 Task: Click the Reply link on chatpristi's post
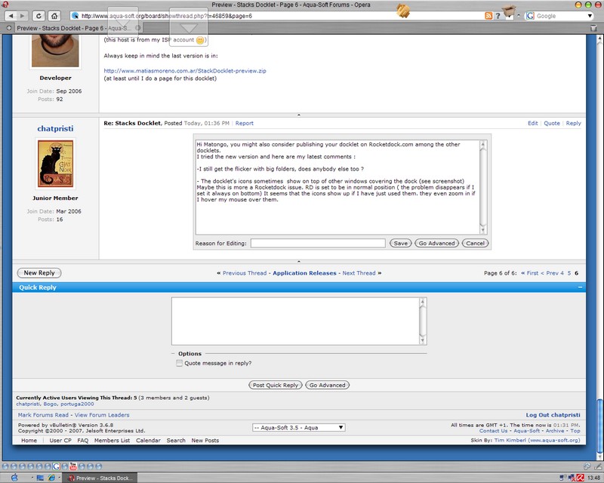(x=573, y=123)
